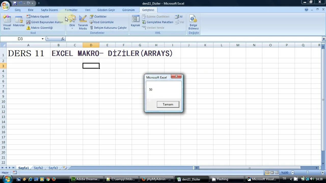Open the Gözden Geçir tab
Screen dimensions: 326x183
(x=106, y=10)
